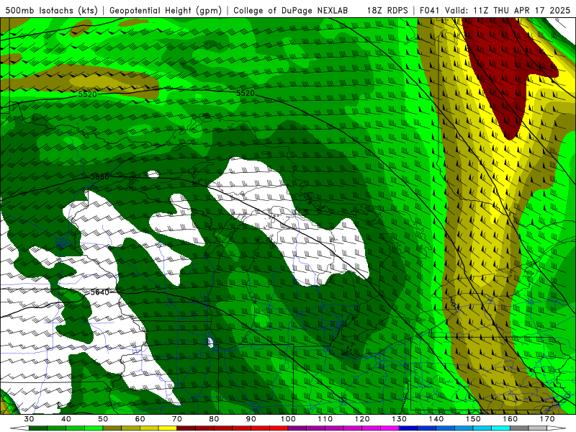The height and width of the screenshot is (432, 576).
Task: Click the 160 value on the color scale
Action: point(510,419)
